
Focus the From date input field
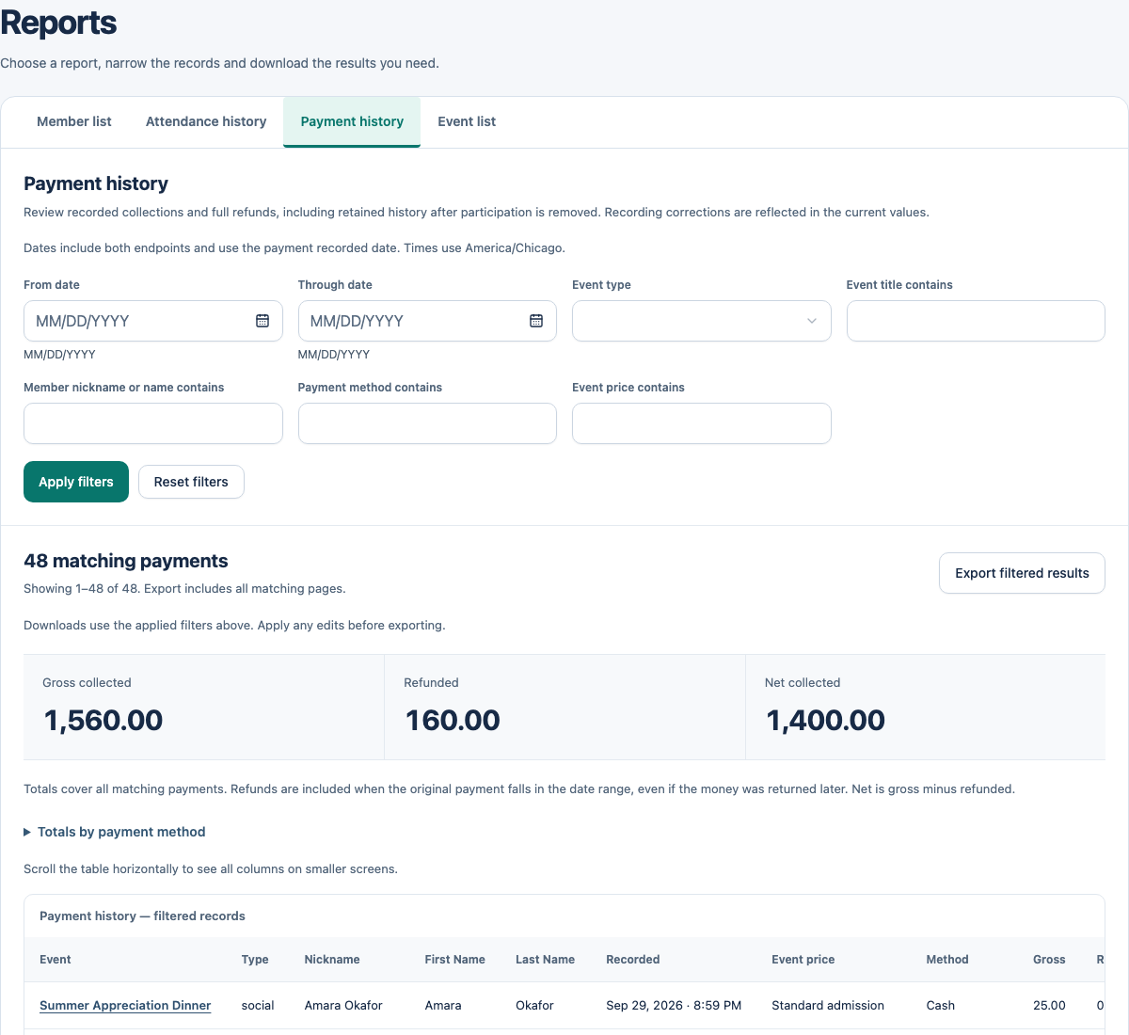153,321
